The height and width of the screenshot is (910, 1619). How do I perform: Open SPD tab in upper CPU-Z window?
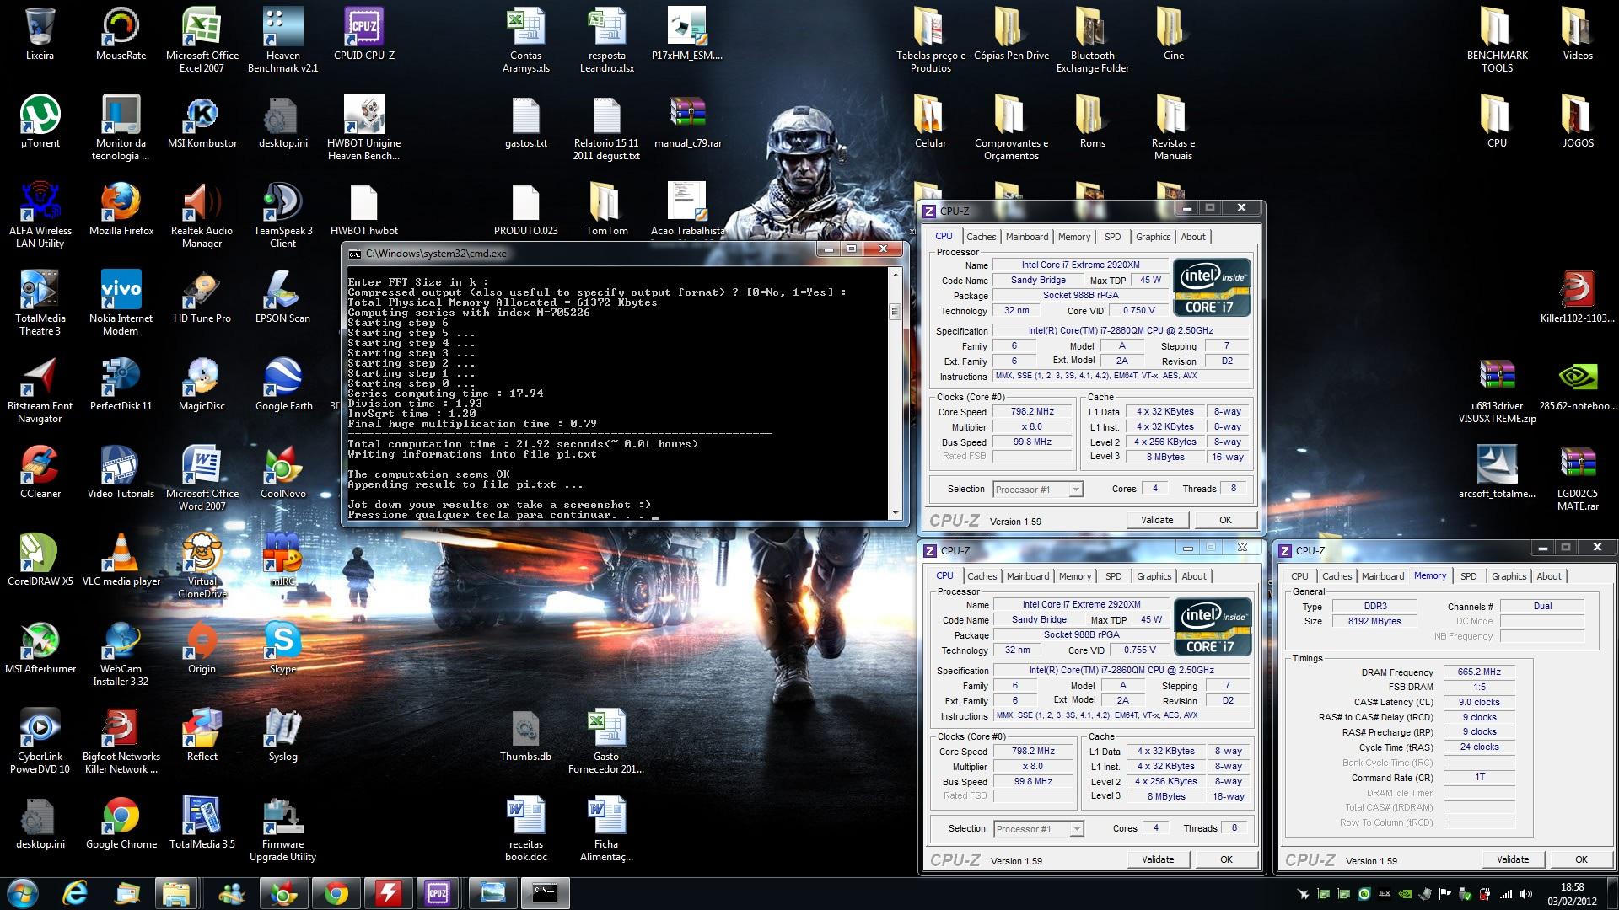point(1113,237)
